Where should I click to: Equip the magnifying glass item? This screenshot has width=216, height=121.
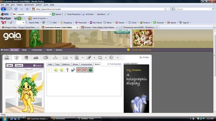68,70
